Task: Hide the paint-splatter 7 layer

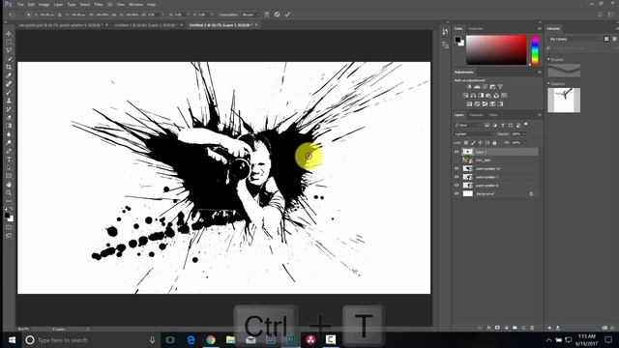Action: point(457,177)
